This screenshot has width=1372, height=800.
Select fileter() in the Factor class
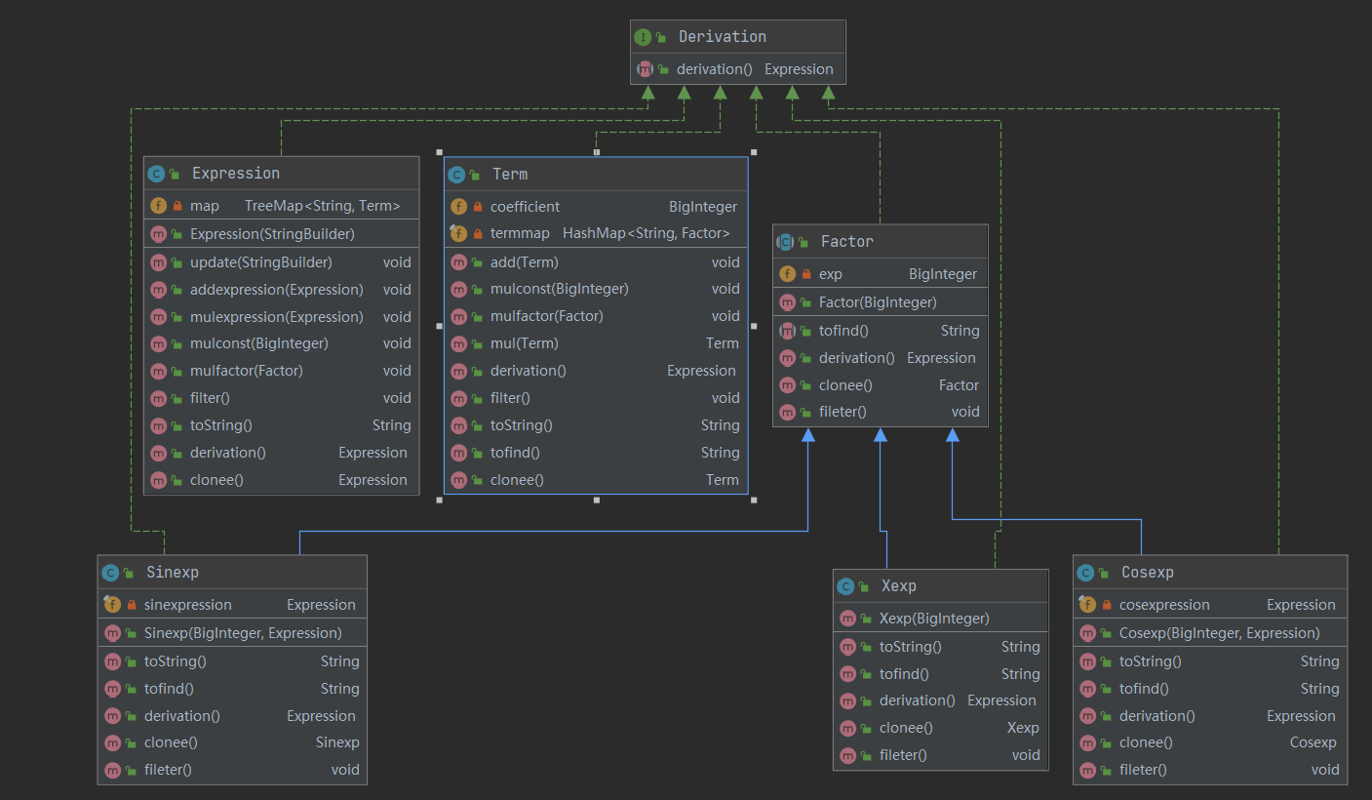click(843, 412)
